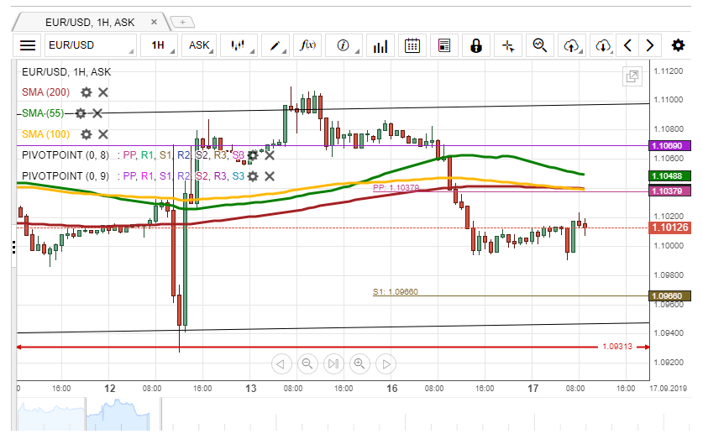Open the EUR/USD instrument selector
The width and height of the screenshot is (703, 434).
click(90, 45)
